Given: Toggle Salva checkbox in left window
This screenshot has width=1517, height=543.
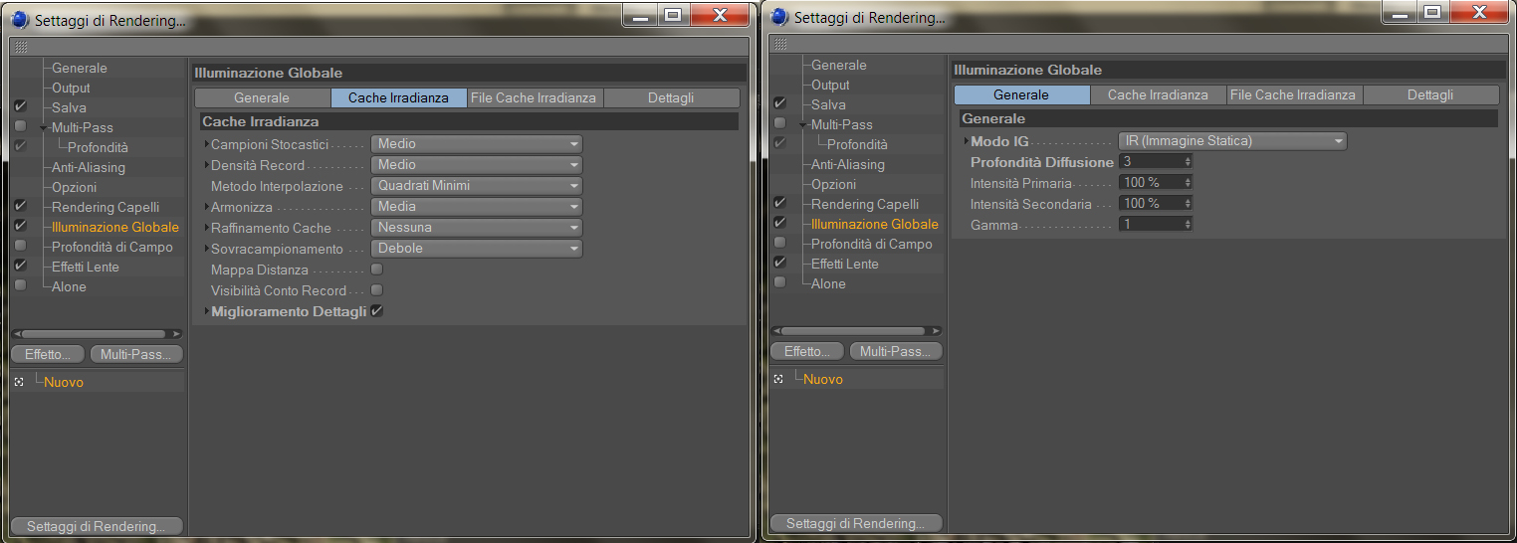Looking at the screenshot, I should (21, 106).
